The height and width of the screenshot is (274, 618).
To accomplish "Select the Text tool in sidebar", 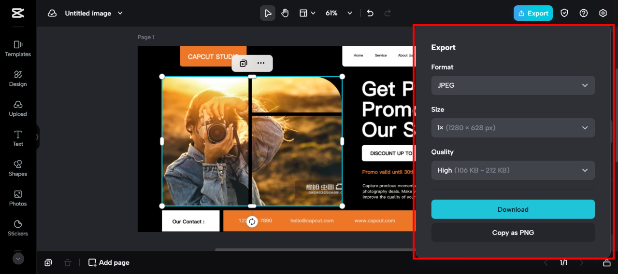I will 18,138.
